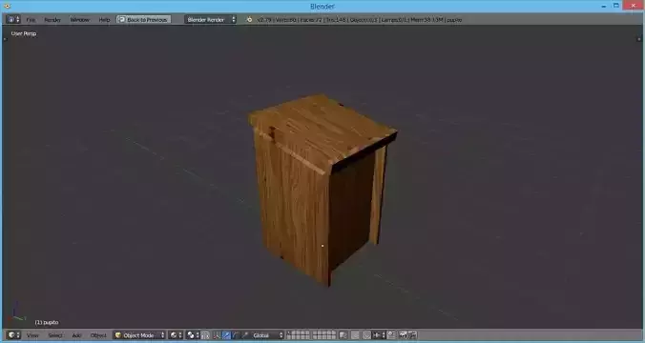The width and height of the screenshot is (645, 343).
Task: Click the Blender logo splash icon beside the stats
Action: [249, 19]
